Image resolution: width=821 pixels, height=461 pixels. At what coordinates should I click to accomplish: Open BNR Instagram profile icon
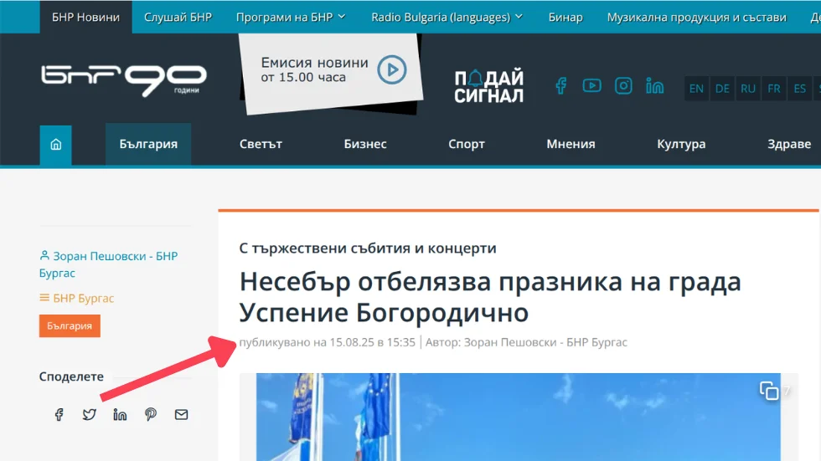click(x=623, y=85)
